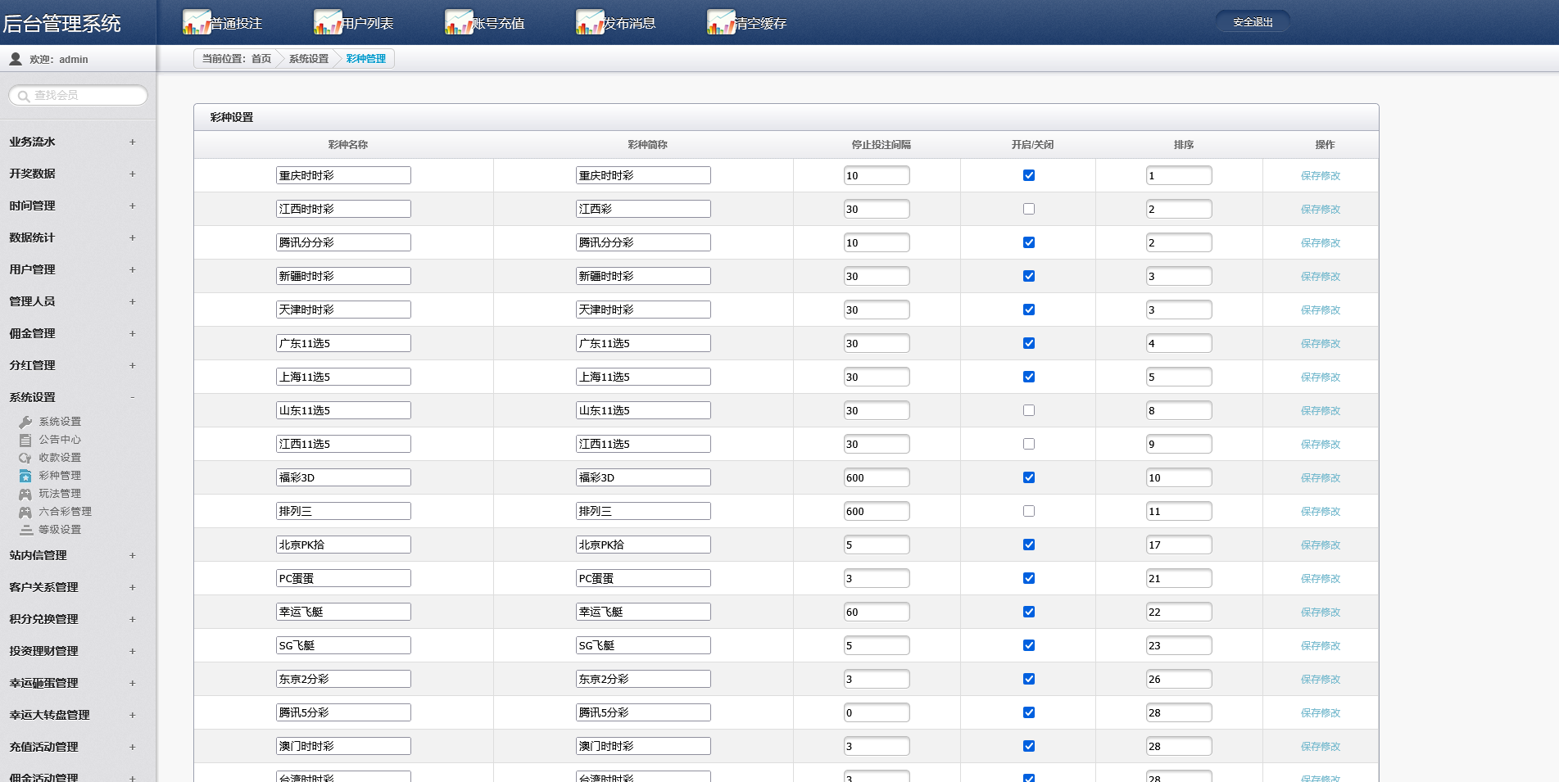This screenshot has width=1559, height=782.
Task: Click the 彩种名称 field for 天津时时彩
Action: [343, 310]
